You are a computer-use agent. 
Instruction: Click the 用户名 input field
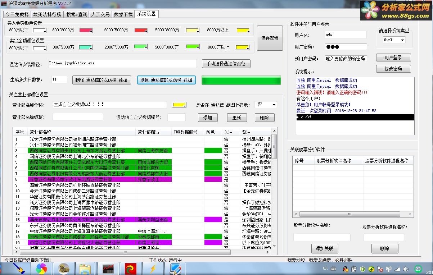tap(346, 35)
